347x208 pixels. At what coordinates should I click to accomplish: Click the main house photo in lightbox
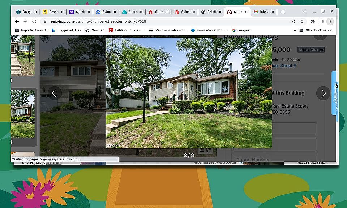pyautogui.click(x=189, y=93)
